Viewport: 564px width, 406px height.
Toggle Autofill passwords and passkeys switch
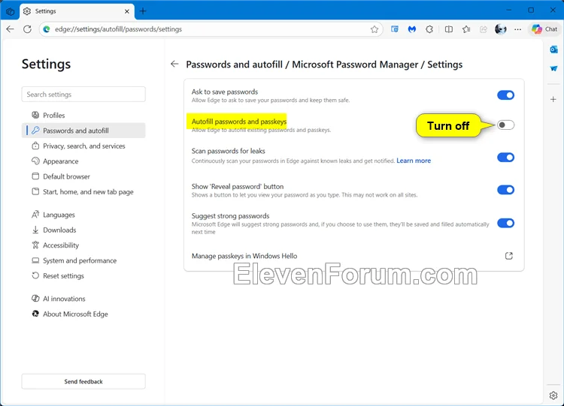click(505, 125)
